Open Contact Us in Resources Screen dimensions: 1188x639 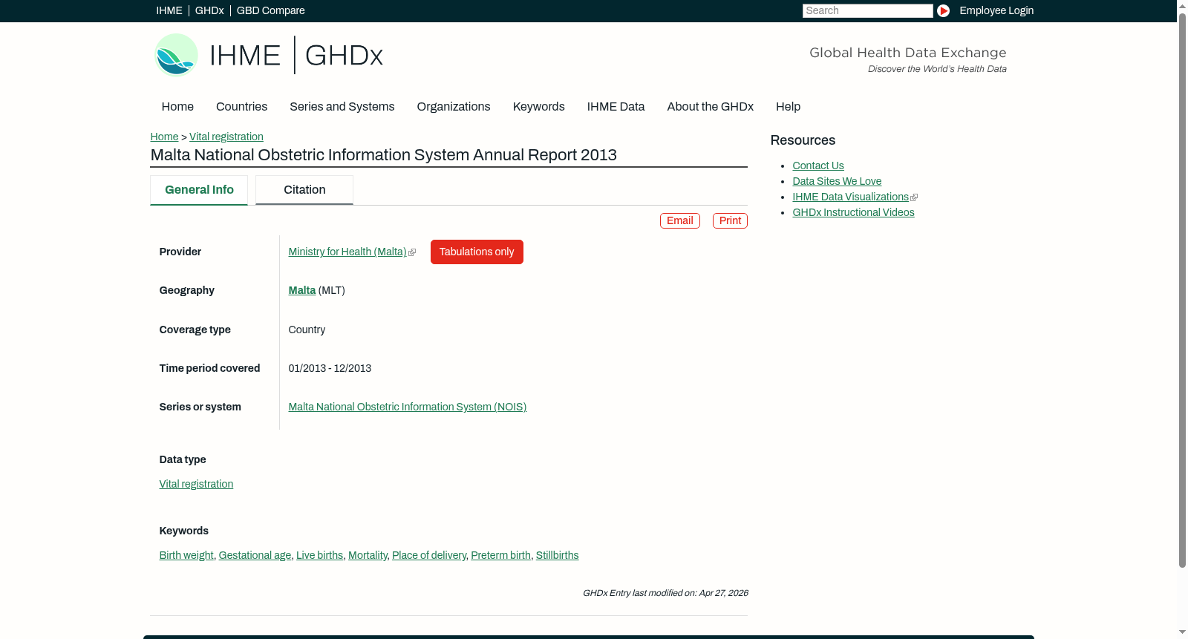coord(818,166)
